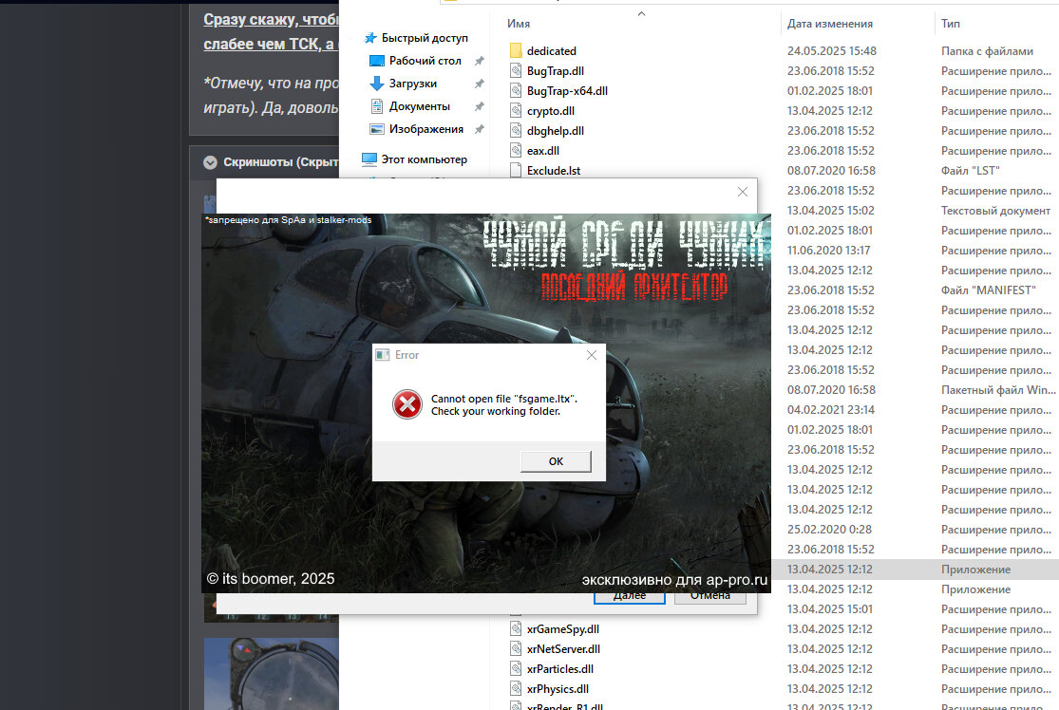This screenshot has height=710, width=1059.
Task: Click the date 13.04.2025 15:01 cell
Action: click(x=829, y=608)
